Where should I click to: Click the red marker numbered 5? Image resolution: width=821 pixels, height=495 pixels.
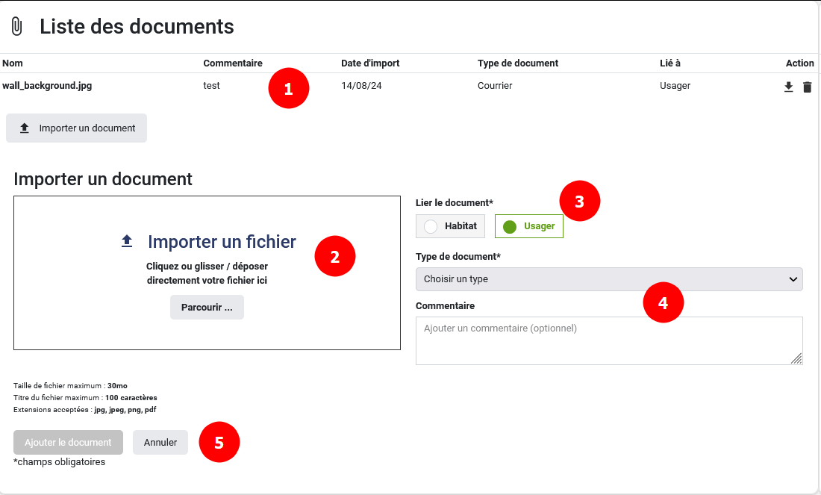(219, 442)
